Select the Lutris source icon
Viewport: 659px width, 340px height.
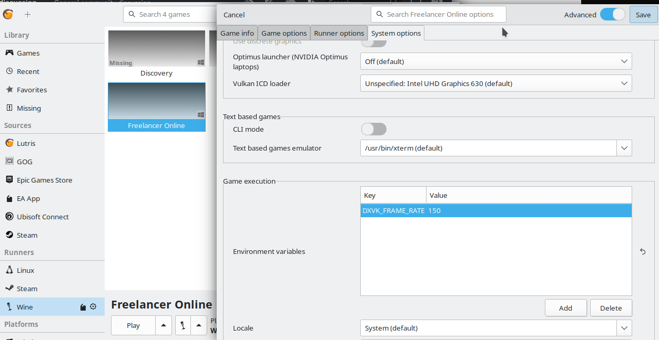[9, 143]
